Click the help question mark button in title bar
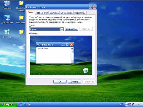 90,7
